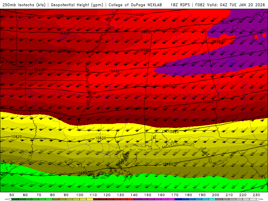
Task: Select the 80 value on color scale
Action: point(53,195)
